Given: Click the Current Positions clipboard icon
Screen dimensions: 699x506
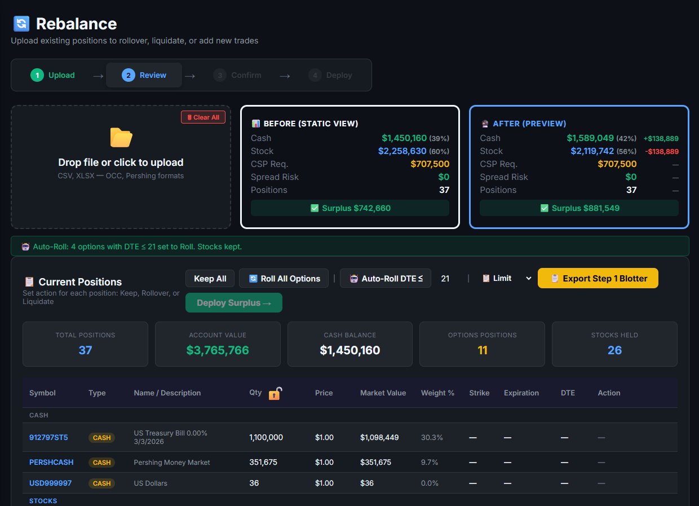Looking at the screenshot, I should coord(29,282).
